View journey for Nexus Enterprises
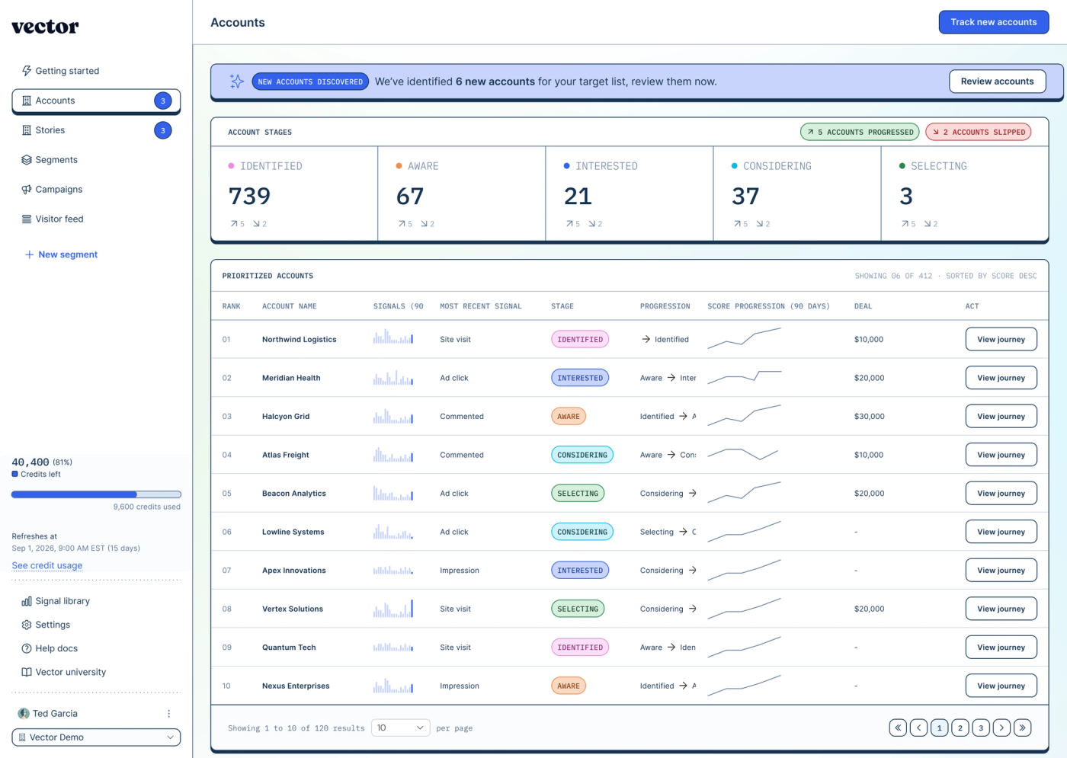This screenshot has height=758, width=1067. pos(1001,686)
